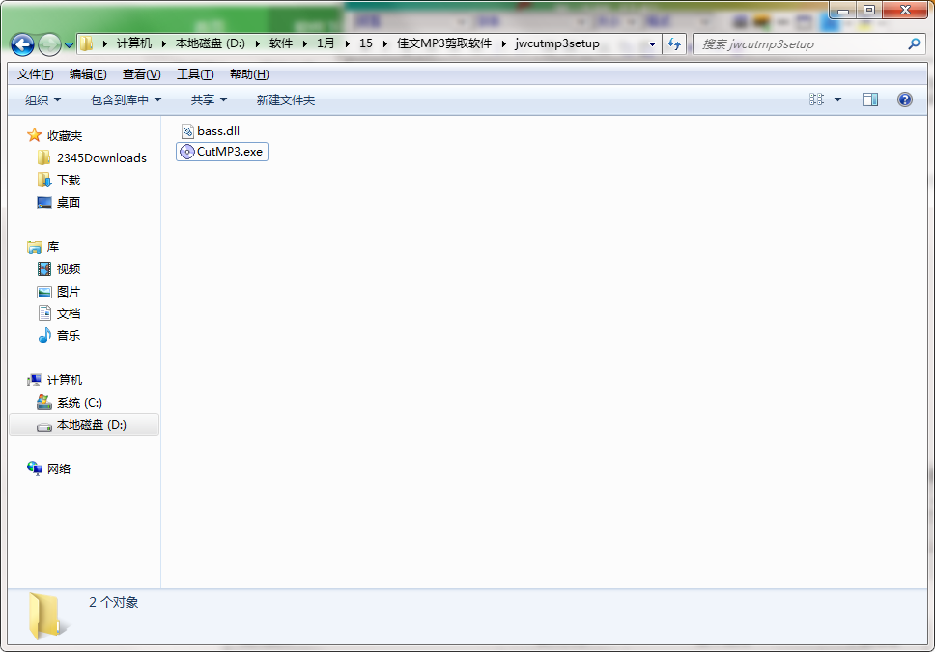Select 佳文MP3剪取软件 in address breadcrumb
Screen dimensions: 935x652
[x=444, y=43]
